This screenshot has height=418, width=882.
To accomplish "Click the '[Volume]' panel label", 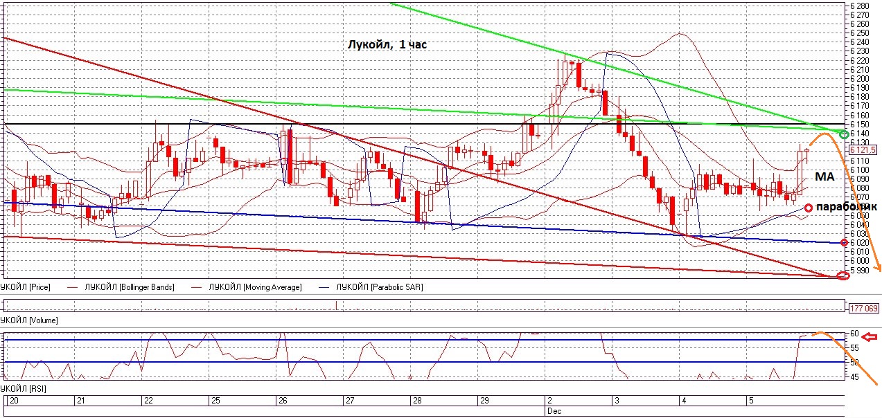I will (x=43, y=320).
